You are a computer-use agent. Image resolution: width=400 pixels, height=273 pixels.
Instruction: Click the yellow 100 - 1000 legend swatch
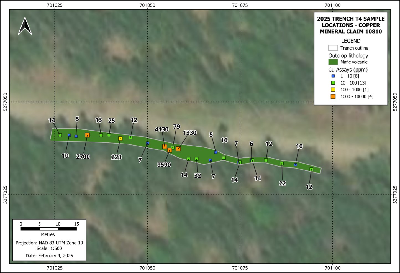tap(333, 90)
